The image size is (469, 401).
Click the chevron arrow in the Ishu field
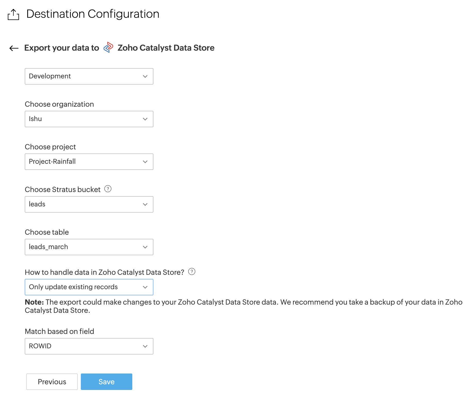pos(145,119)
